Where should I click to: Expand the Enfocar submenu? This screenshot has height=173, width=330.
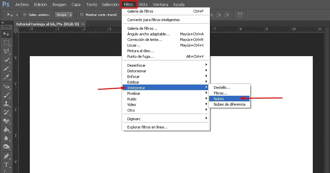point(206,76)
